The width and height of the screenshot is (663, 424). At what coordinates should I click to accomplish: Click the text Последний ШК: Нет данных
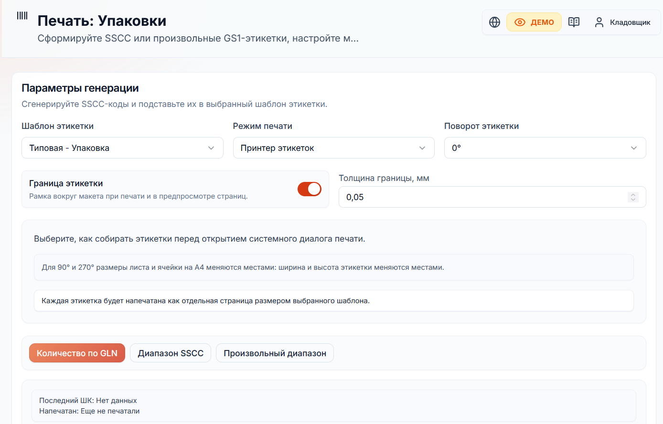88,401
